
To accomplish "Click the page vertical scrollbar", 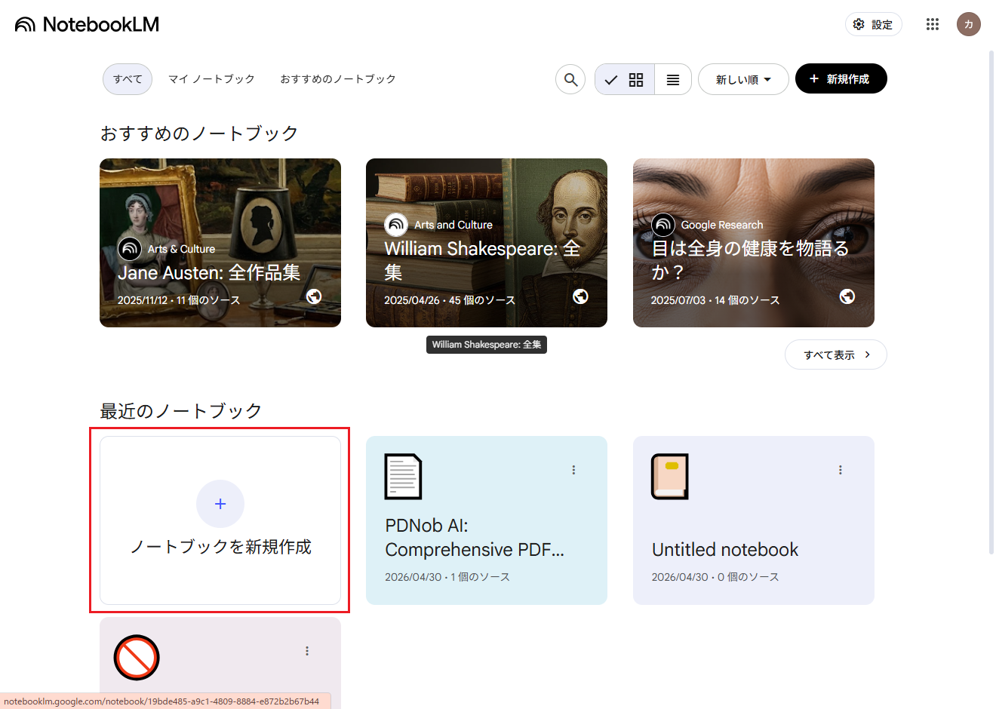I will pos(991,302).
